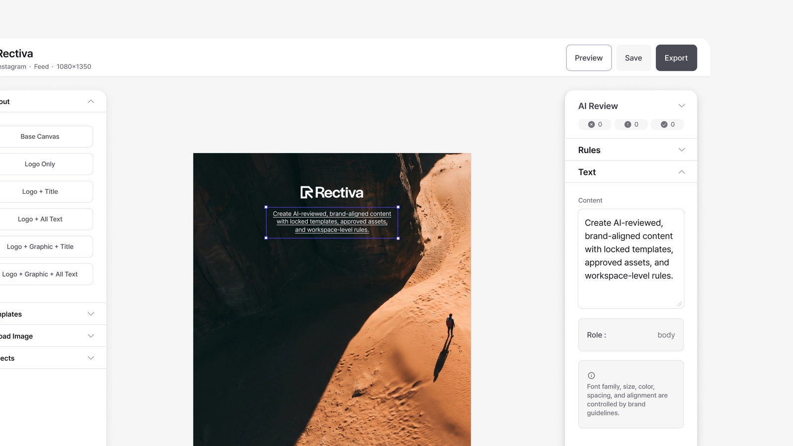Click the textarea resize grip in Content box
Image resolution: width=793 pixels, height=446 pixels.
(x=680, y=304)
